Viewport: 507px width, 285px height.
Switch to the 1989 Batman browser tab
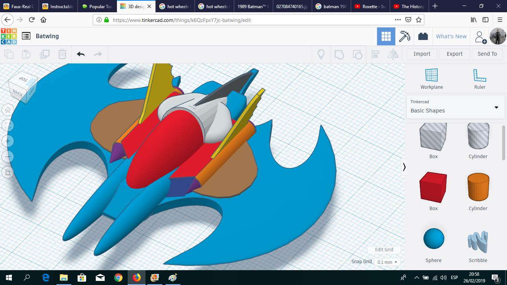tap(253, 6)
